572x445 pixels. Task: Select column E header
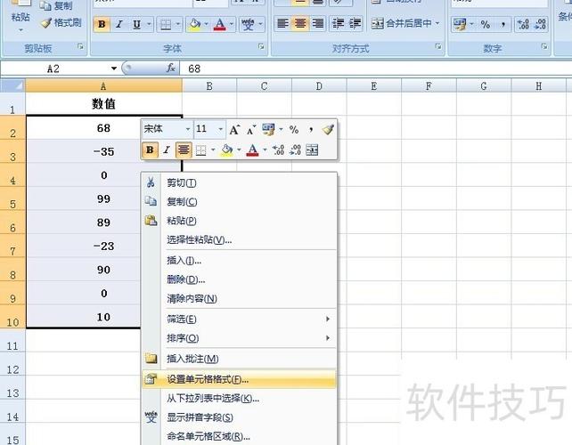(x=374, y=86)
